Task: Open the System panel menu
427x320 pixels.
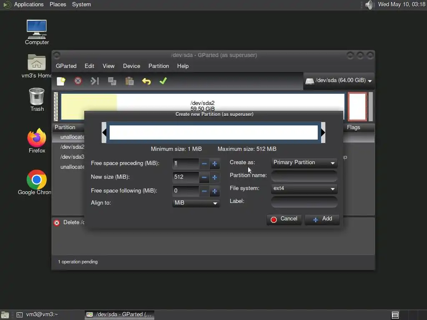Action: [81, 5]
